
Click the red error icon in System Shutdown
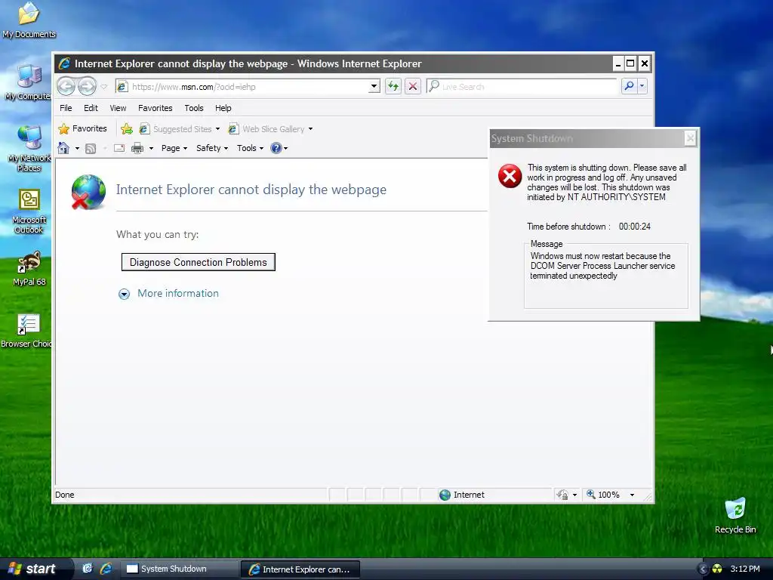click(510, 176)
